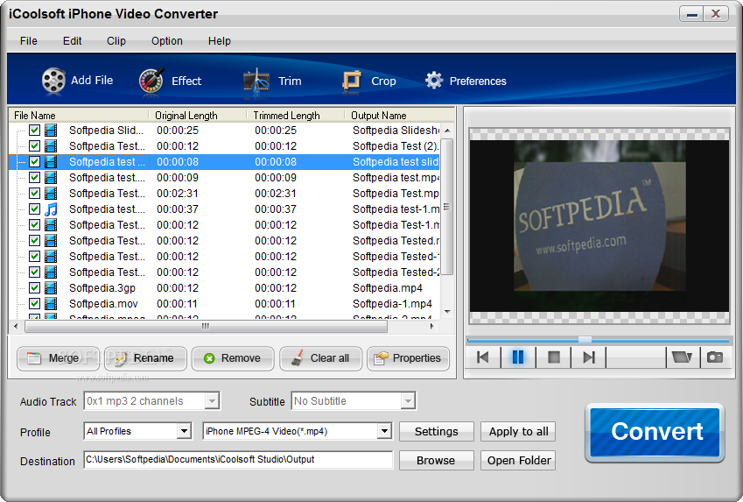Open the Edit menu
Viewport: 743px width, 502px height.
pos(72,41)
